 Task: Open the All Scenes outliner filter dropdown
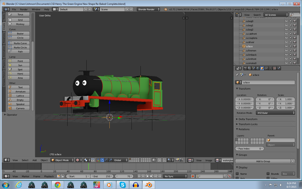(276, 15)
